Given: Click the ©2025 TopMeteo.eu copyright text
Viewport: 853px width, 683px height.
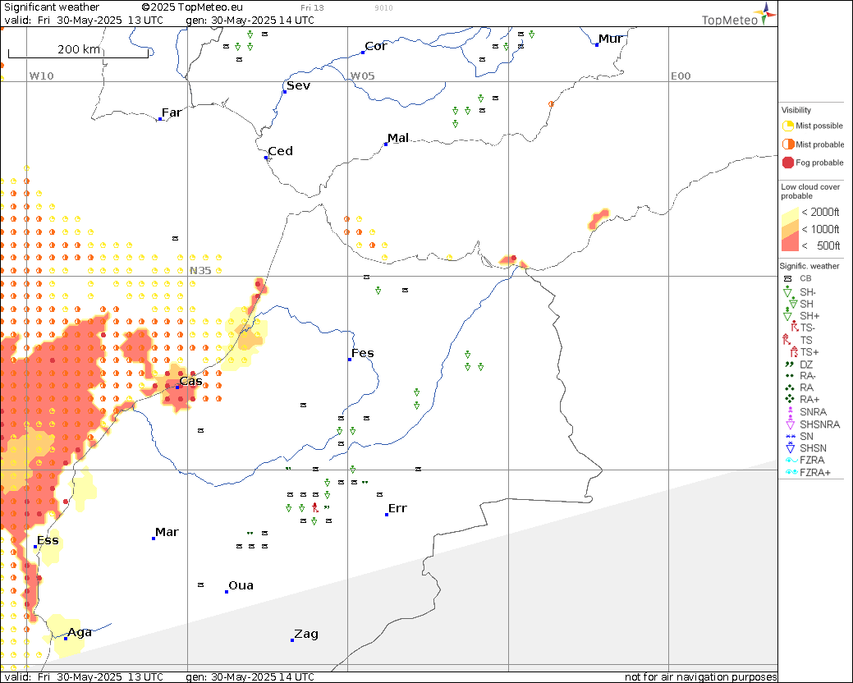Looking at the screenshot, I should coord(191,7).
